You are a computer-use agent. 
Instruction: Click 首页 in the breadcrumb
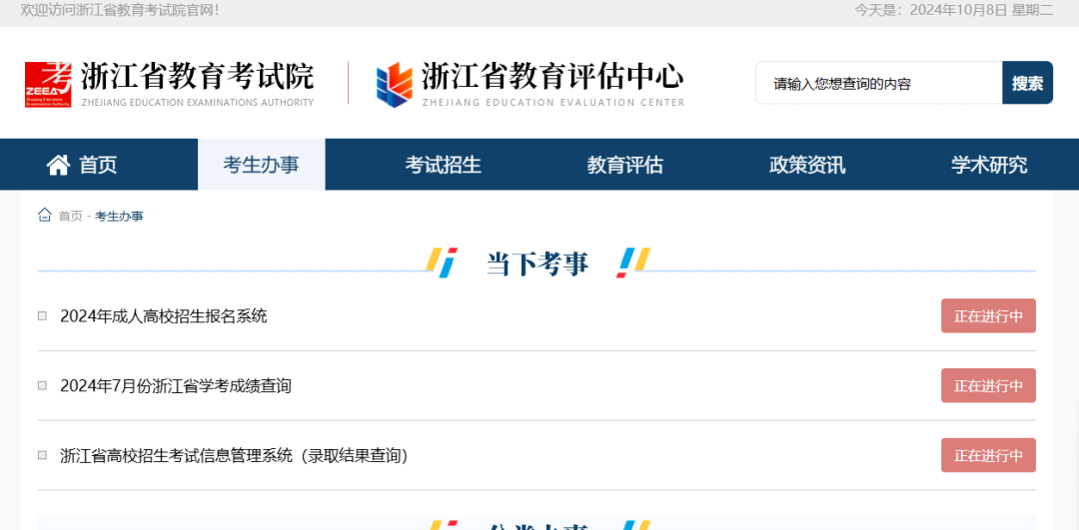point(70,217)
